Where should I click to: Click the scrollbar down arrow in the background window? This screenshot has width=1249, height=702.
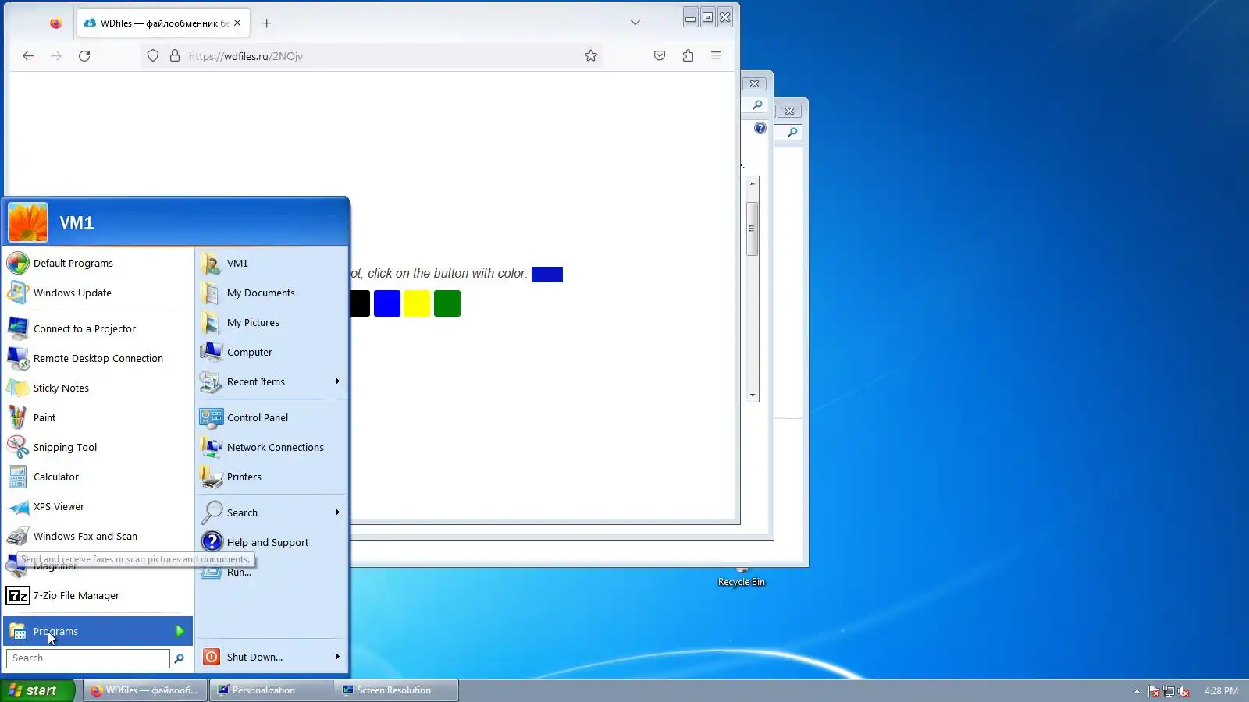coord(753,395)
